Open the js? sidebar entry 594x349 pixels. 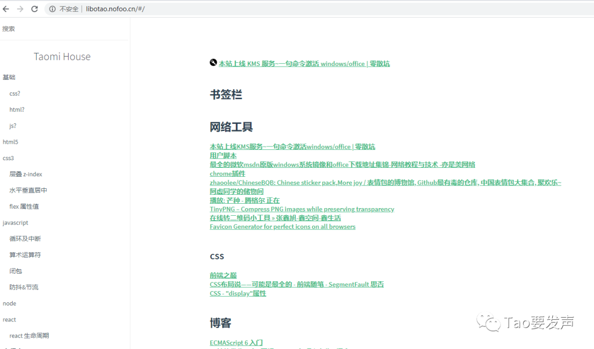pyautogui.click(x=13, y=126)
